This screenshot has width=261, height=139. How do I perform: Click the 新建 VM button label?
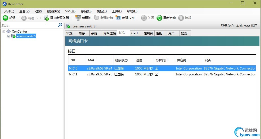point(128,18)
